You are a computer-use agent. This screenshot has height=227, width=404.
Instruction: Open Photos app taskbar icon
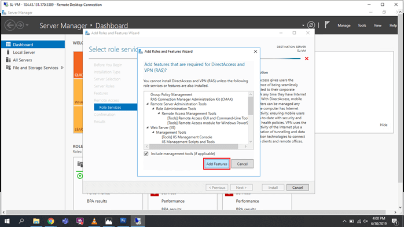tap(109, 221)
